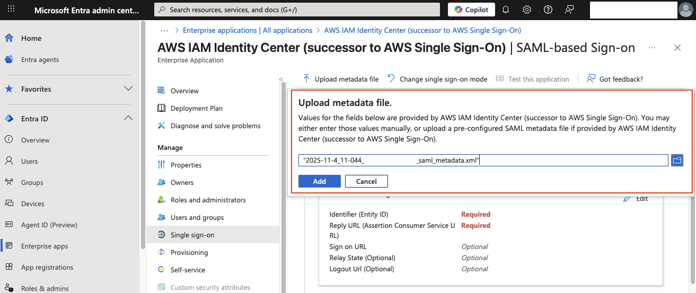This screenshot has height=293, width=696.
Task: Open AWS IAM Identity Center breadcrumb link
Action: point(422,30)
